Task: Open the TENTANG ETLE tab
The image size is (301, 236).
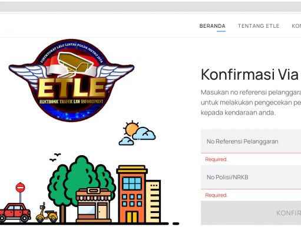Action: 259,26
